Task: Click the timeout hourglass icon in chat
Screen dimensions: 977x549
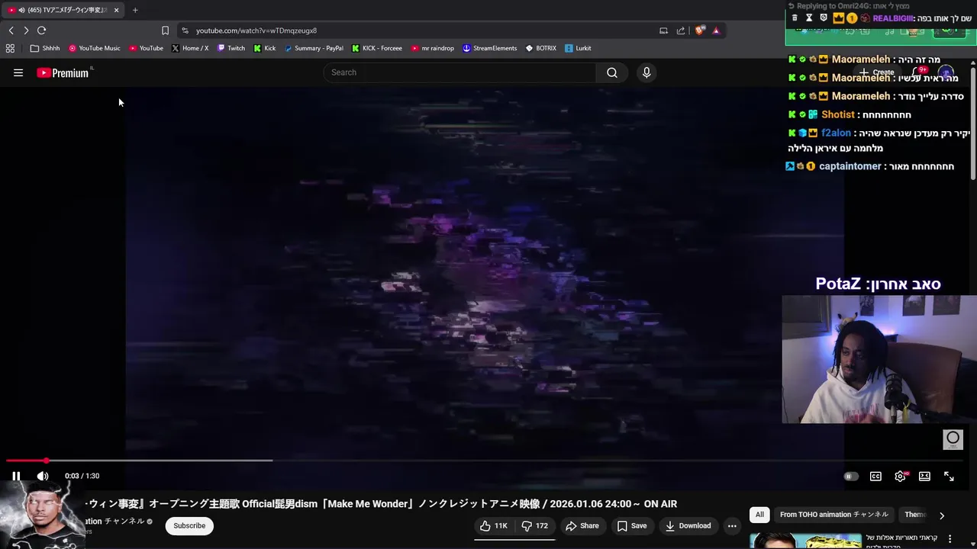Action: (808, 18)
